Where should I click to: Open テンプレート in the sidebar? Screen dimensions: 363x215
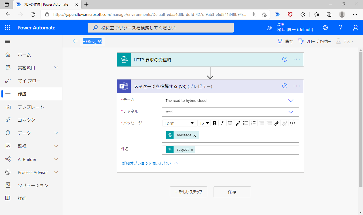click(31, 107)
